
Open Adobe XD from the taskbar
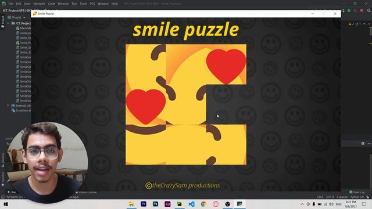[167, 204]
